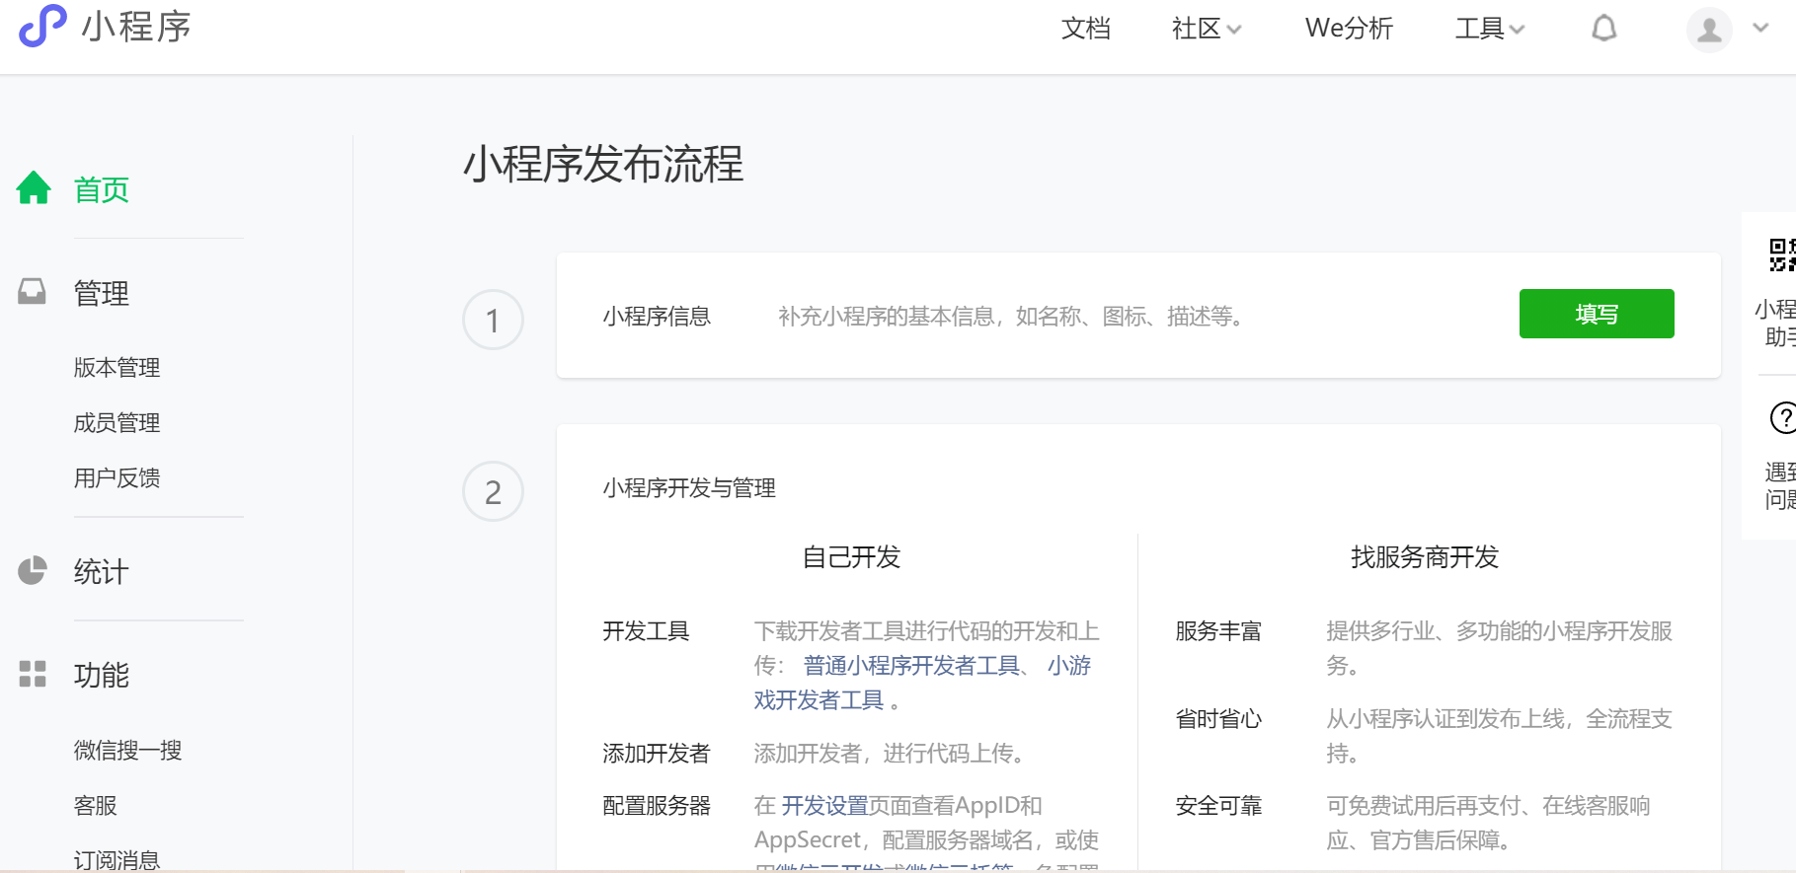Click the 添加开发者，进行代码上传 description
The image size is (1796, 873).
[892, 754]
